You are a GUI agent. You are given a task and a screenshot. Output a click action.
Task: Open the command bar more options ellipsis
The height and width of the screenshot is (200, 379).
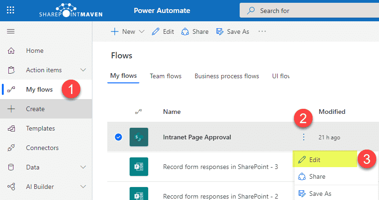[x=262, y=31]
